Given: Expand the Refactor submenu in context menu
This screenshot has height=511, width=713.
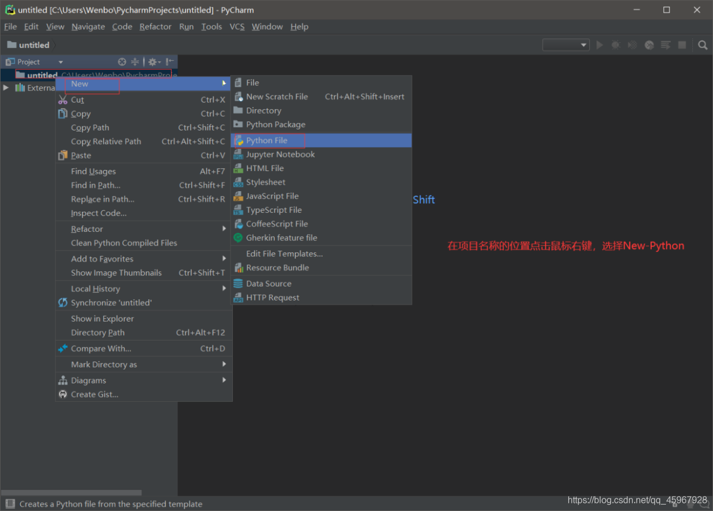Looking at the screenshot, I should (143, 229).
